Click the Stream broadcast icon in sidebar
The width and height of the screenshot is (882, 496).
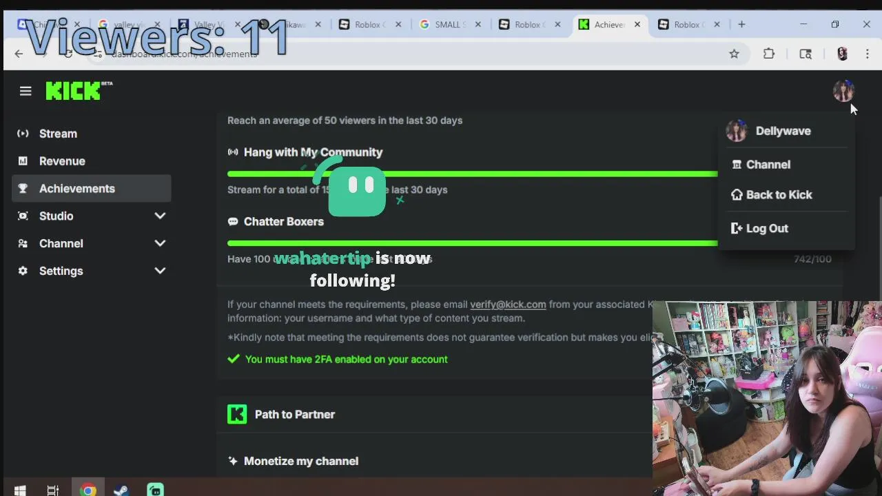[23, 134]
